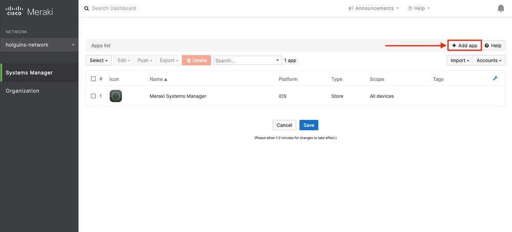Click the Help button beside Add app
512x232 pixels.
(493, 46)
